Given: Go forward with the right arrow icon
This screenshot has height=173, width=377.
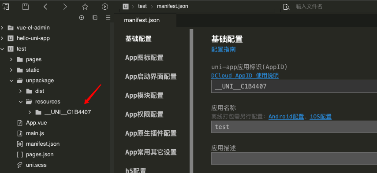Looking at the screenshot, I should (x=65, y=7).
